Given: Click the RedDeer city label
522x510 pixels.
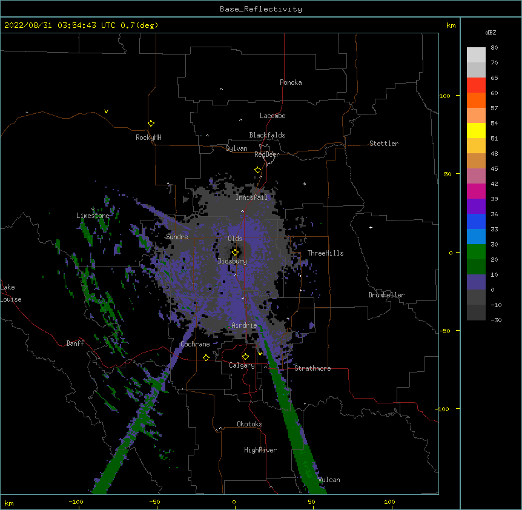Looking at the screenshot, I should [x=266, y=155].
